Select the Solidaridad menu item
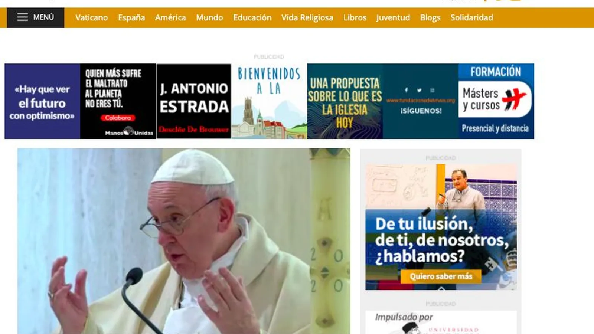The width and height of the screenshot is (594, 334). point(471,18)
